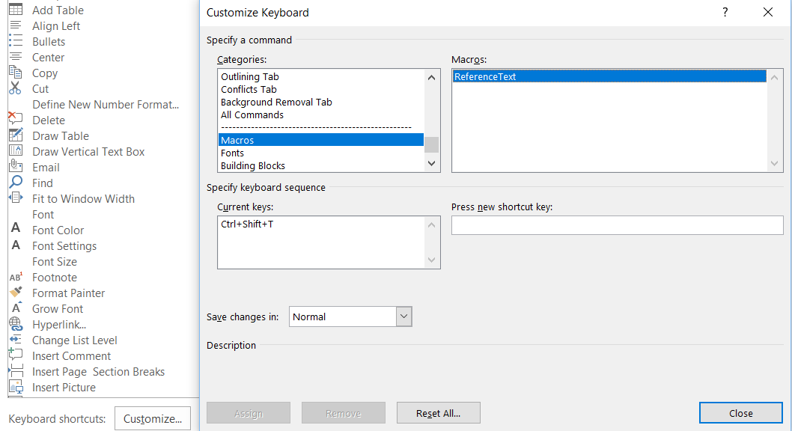Viewport: 792px width, 431px height.
Task: Click the Remove button
Action: coord(344,413)
